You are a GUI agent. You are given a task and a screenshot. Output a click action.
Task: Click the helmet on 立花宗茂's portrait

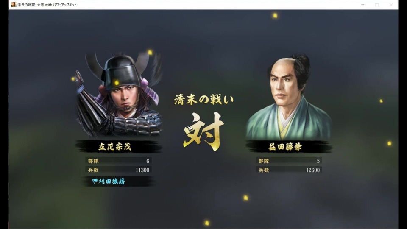(x=122, y=71)
